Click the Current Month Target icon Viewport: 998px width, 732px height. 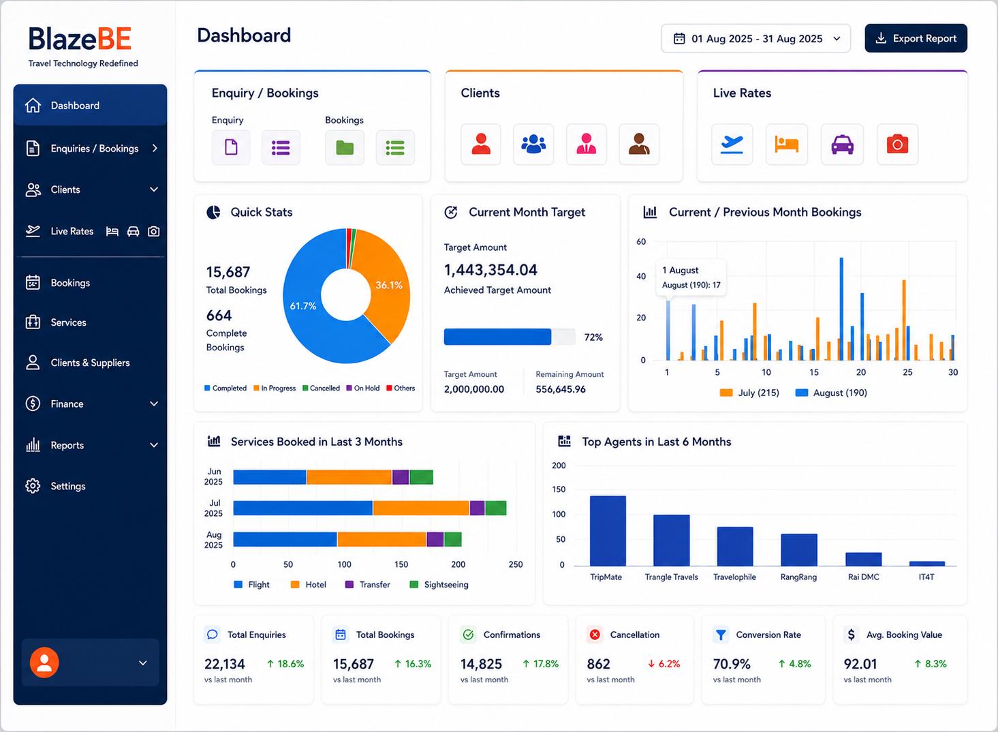[451, 212]
